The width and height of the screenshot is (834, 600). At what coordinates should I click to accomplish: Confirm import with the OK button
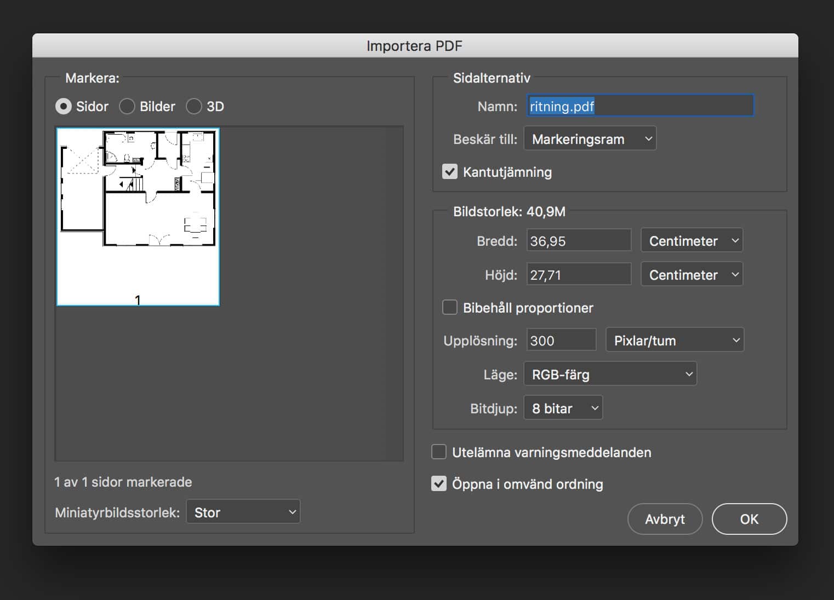(x=749, y=519)
